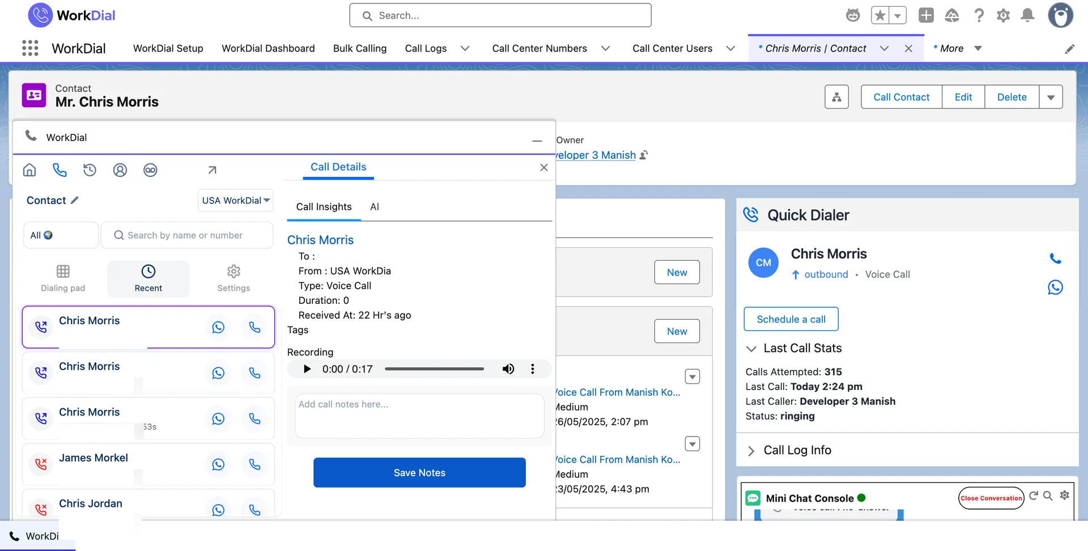WhatsApp Chris Morris from Quick Dialer
This screenshot has height=551, width=1088.
[1055, 287]
